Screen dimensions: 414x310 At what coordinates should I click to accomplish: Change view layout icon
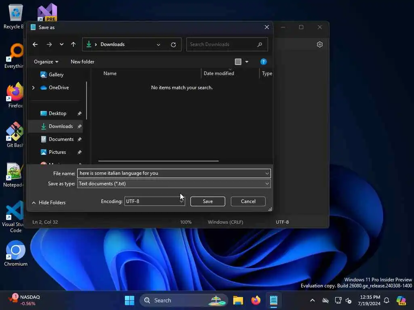(238, 62)
